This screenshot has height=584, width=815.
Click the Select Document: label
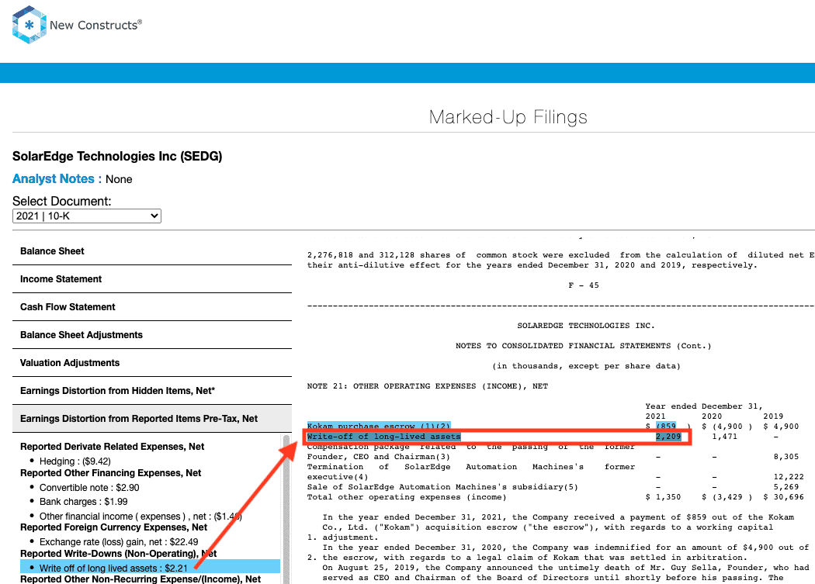point(62,201)
